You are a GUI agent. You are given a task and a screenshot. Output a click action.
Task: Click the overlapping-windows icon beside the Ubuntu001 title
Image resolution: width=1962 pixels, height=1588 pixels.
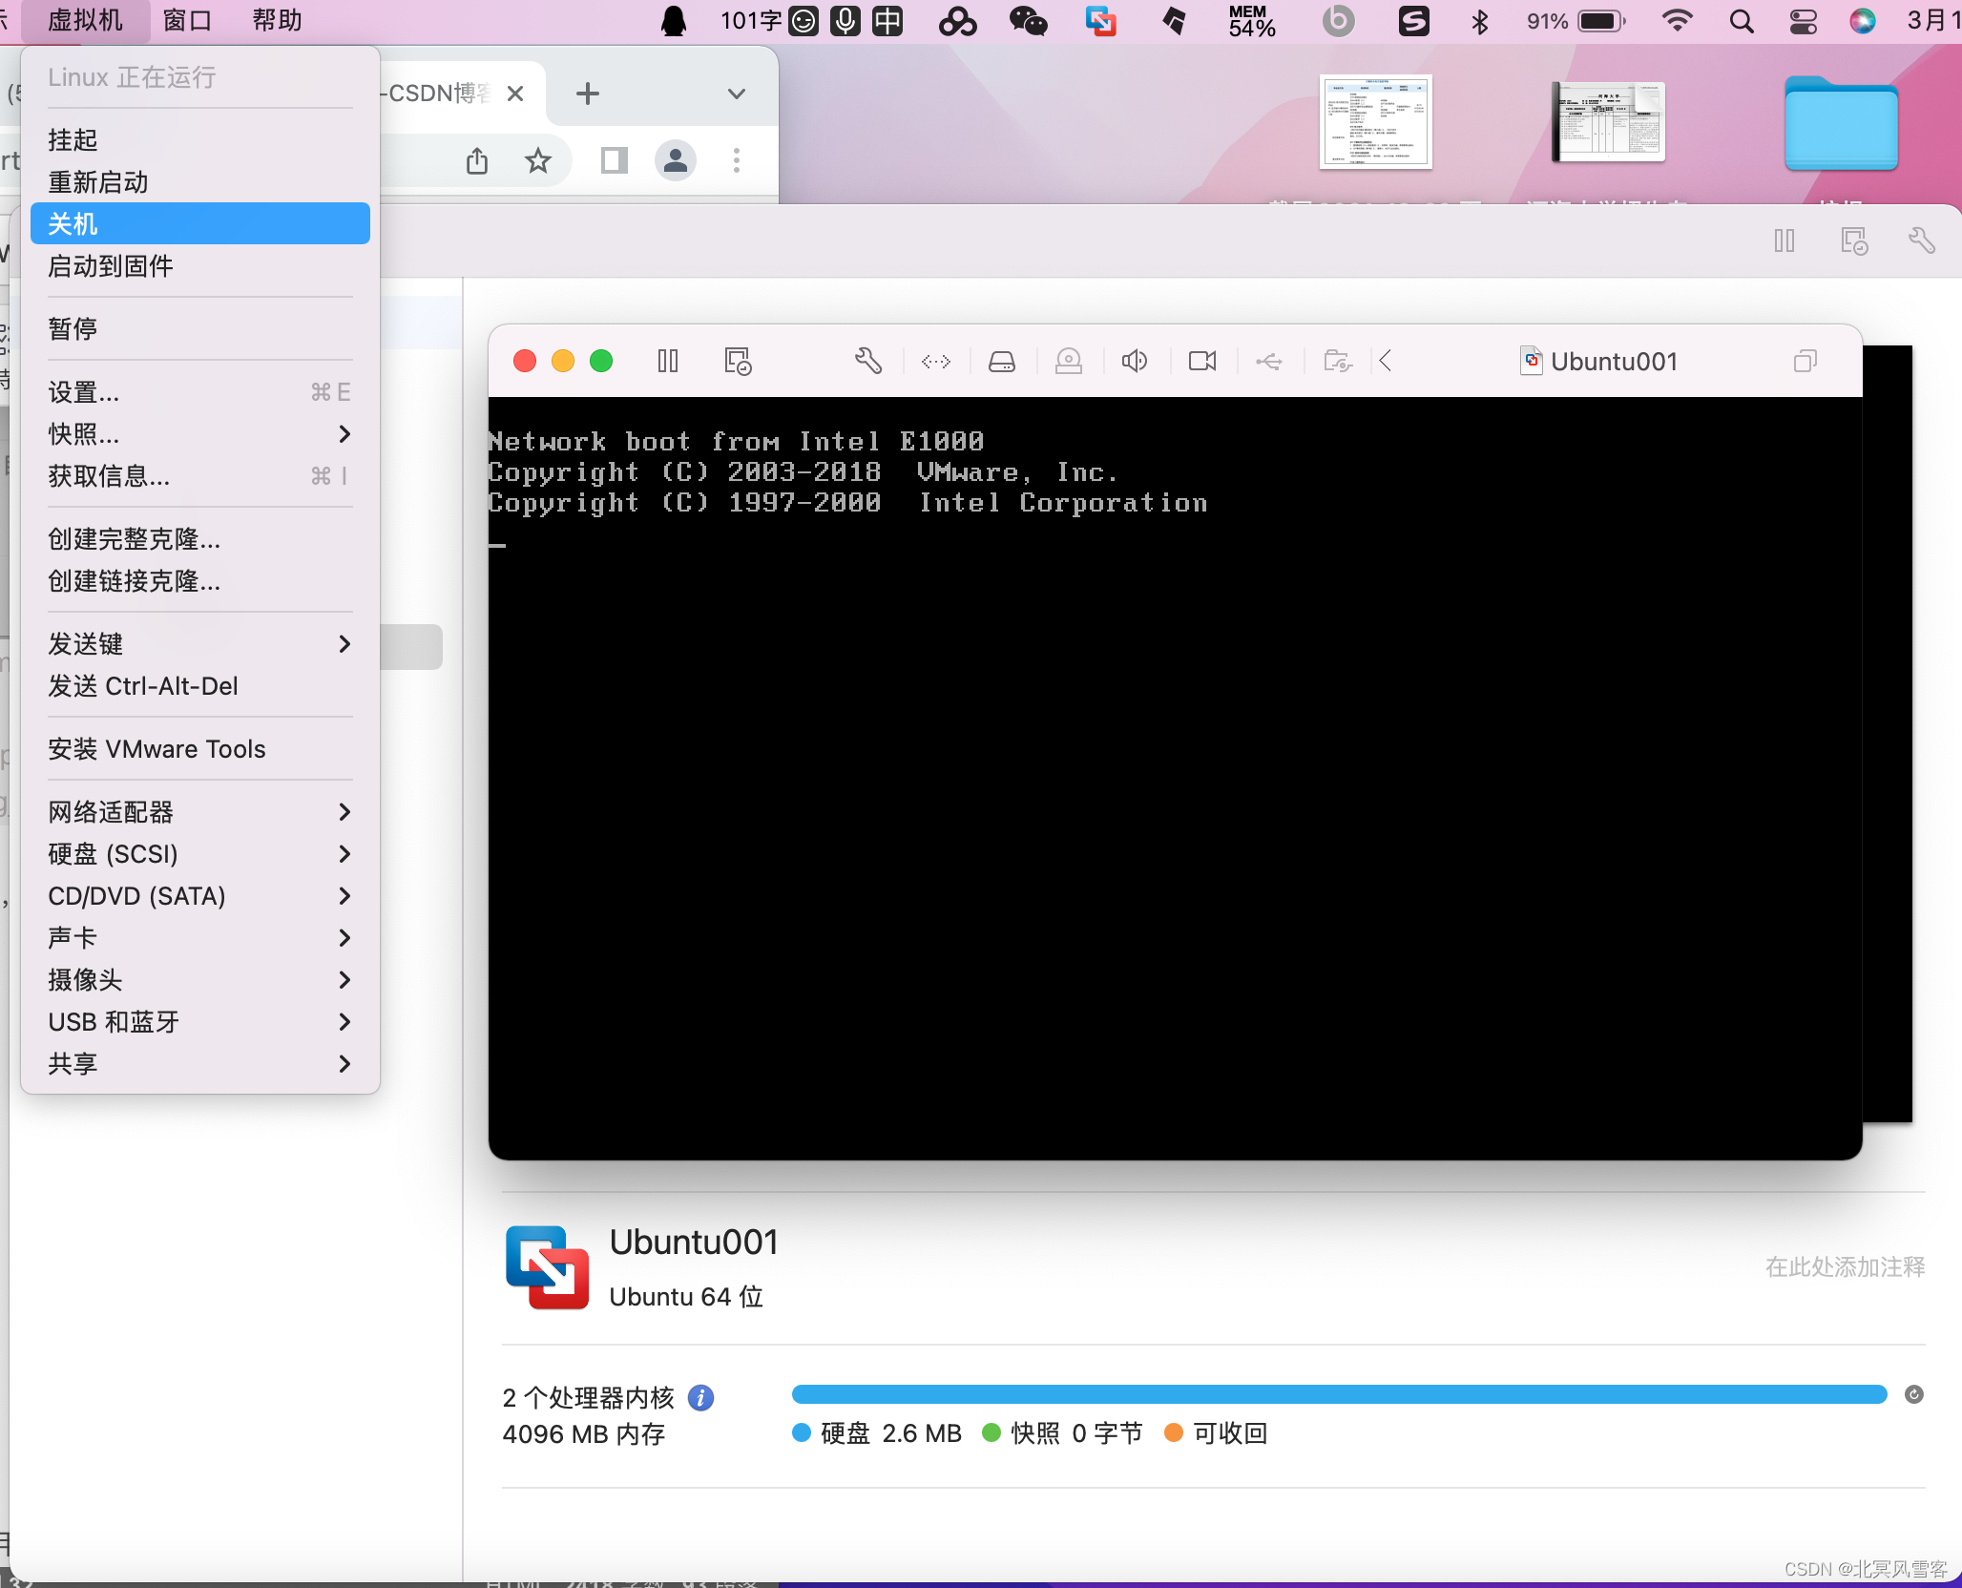(1805, 361)
